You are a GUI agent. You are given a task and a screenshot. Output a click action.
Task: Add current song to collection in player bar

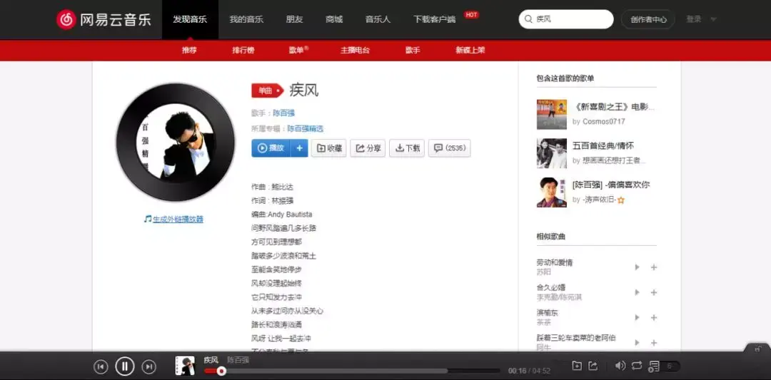[x=577, y=366]
